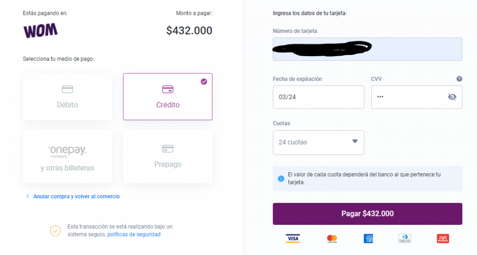Screen dimensions: 477x255
Task: Click the Diners Club logo
Action: 405,239
